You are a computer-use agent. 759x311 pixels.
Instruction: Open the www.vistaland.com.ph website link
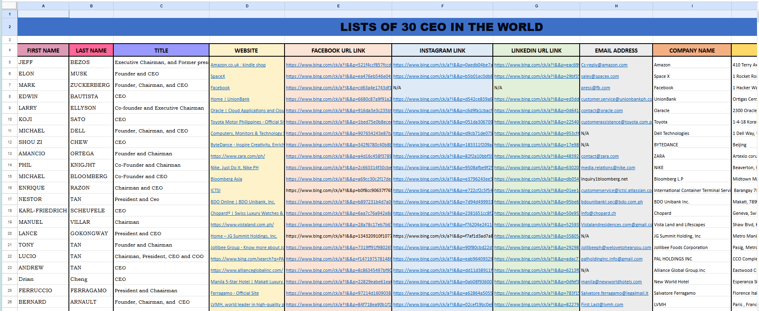pyautogui.click(x=242, y=225)
